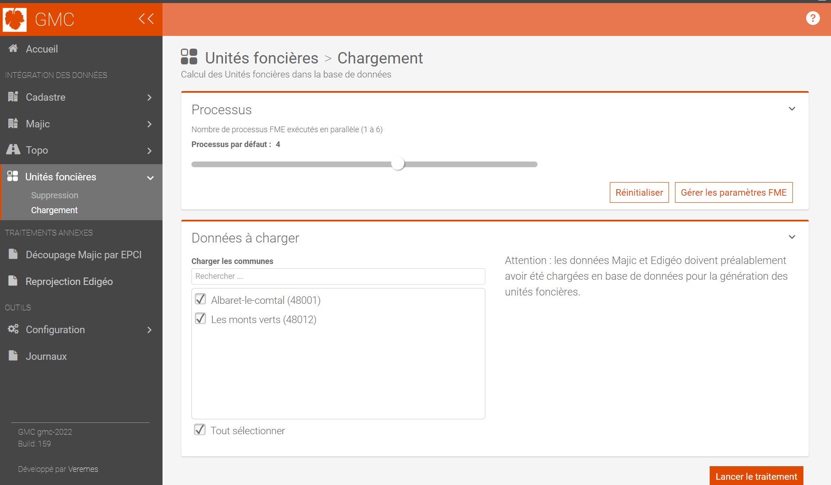
Task: Click the Journaux file icon
Action: [x=13, y=355]
